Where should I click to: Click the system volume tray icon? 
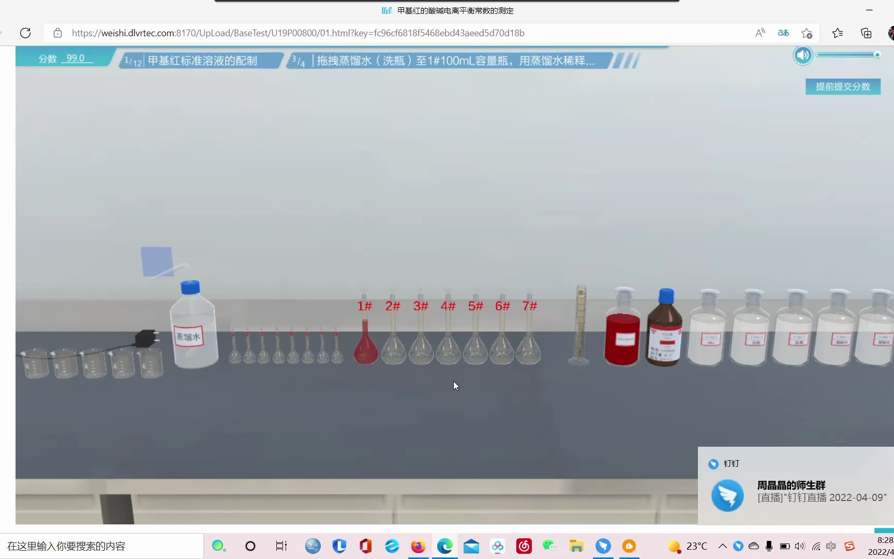800,546
